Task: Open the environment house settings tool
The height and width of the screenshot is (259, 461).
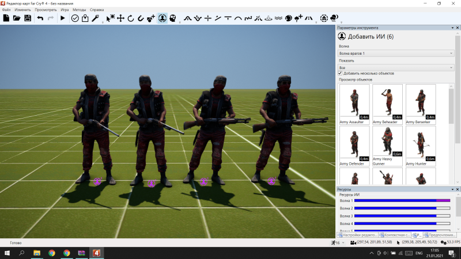Action: click(324, 18)
